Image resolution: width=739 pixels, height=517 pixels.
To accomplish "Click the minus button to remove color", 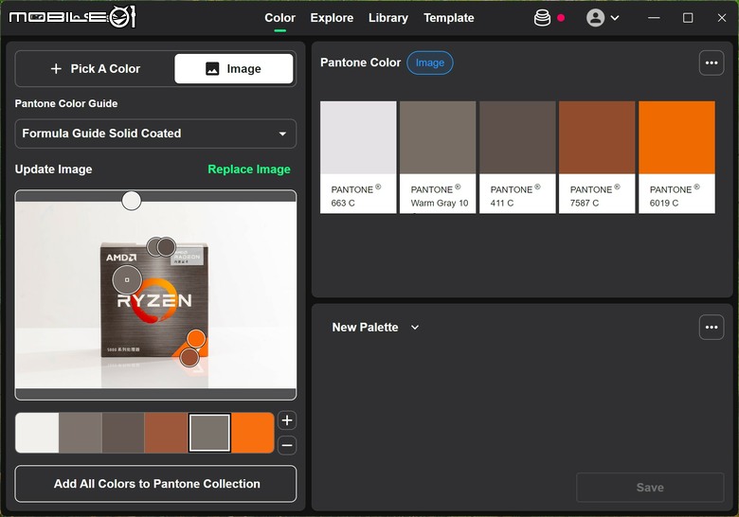I will point(287,445).
